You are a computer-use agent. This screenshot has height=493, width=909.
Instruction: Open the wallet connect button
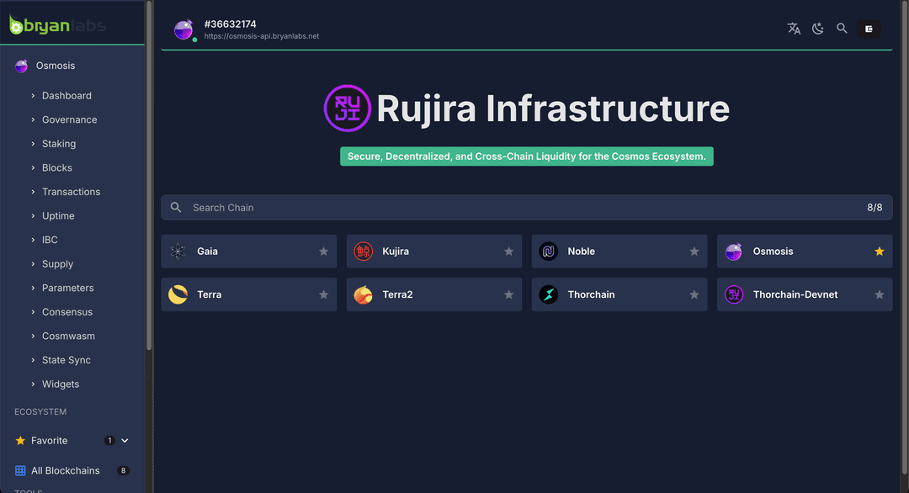(869, 29)
